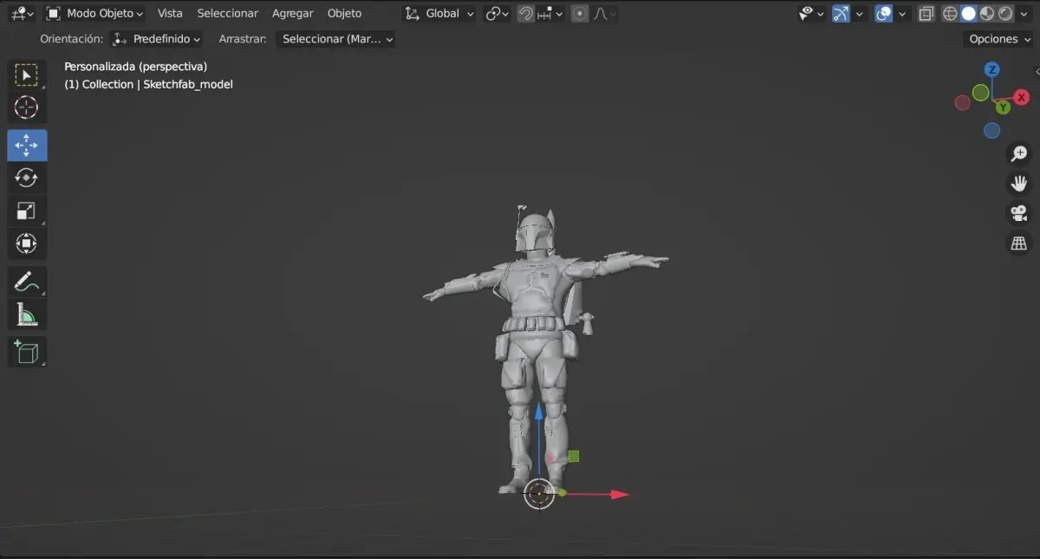Expand gizmo options dropdown arrow

click(860, 14)
